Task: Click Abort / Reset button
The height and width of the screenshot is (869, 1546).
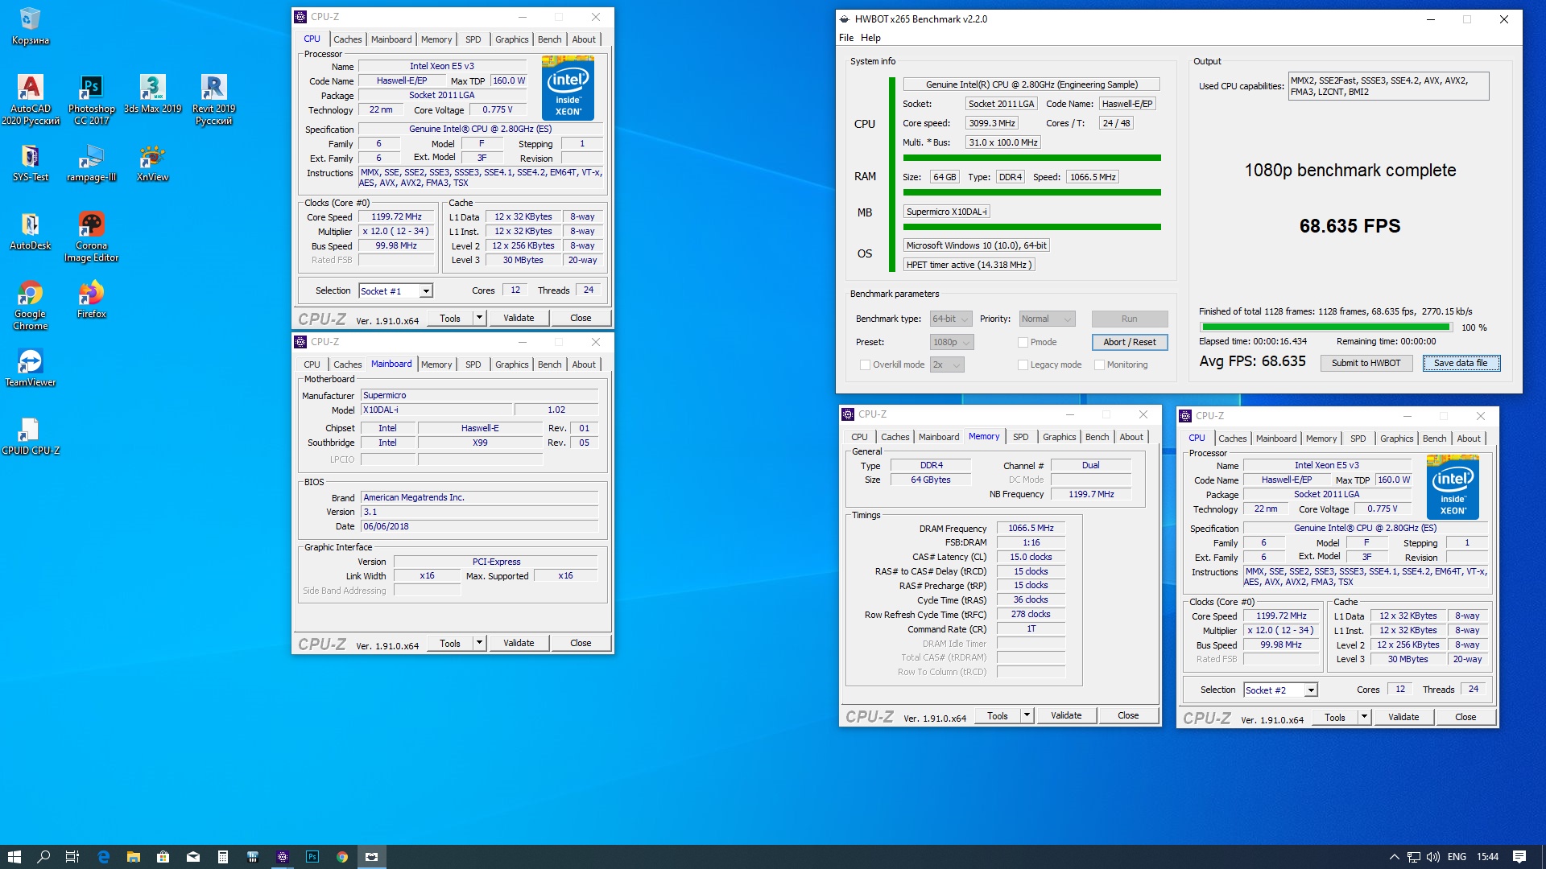Action: tap(1130, 342)
